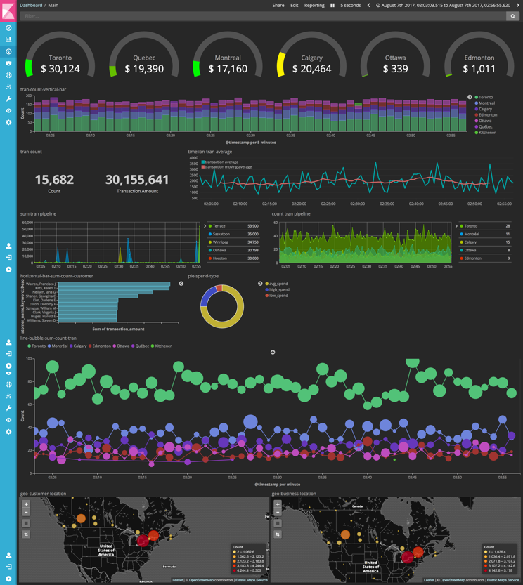
Task: Zoom in on the geo-customer-location map
Action: pos(26,504)
